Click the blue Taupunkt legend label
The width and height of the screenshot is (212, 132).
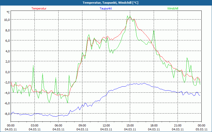106,8
